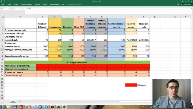
Task: Open Ribbon Display Options icon
Action: click(183, 1)
